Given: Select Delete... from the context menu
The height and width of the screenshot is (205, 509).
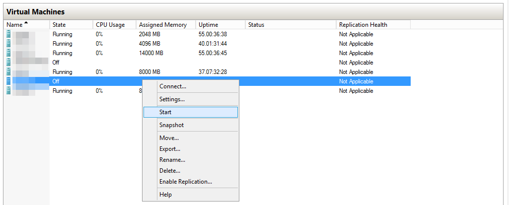Looking at the screenshot, I should coord(169,171).
